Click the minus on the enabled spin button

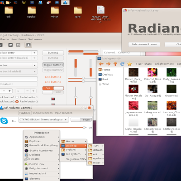point(4,91)
